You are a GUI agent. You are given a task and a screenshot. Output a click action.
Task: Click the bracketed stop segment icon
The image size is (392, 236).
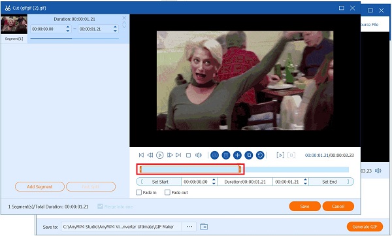coord(291,155)
